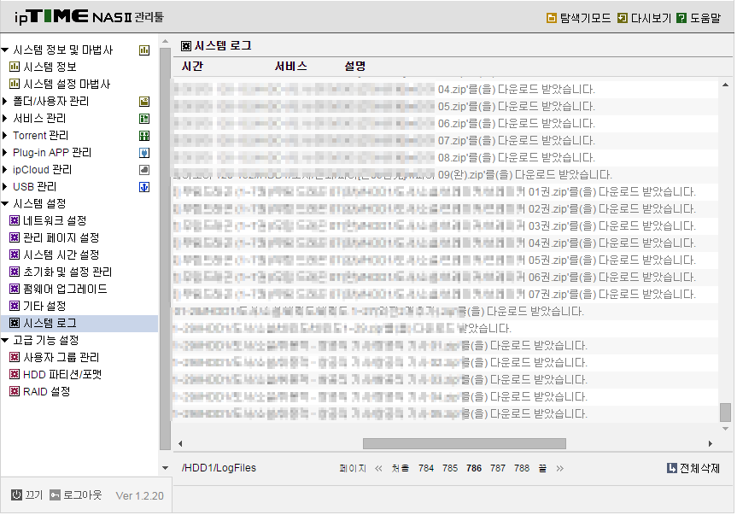This screenshot has height=515, width=737.
Task: Click the icon left of 네트워크 설정
Action: click(15, 220)
